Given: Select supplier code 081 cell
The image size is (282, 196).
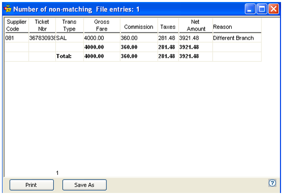Looking at the screenshot, I should click(x=17, y=38).
